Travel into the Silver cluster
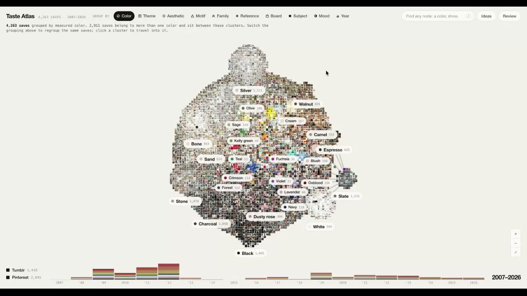 click(x=249, y=91)
